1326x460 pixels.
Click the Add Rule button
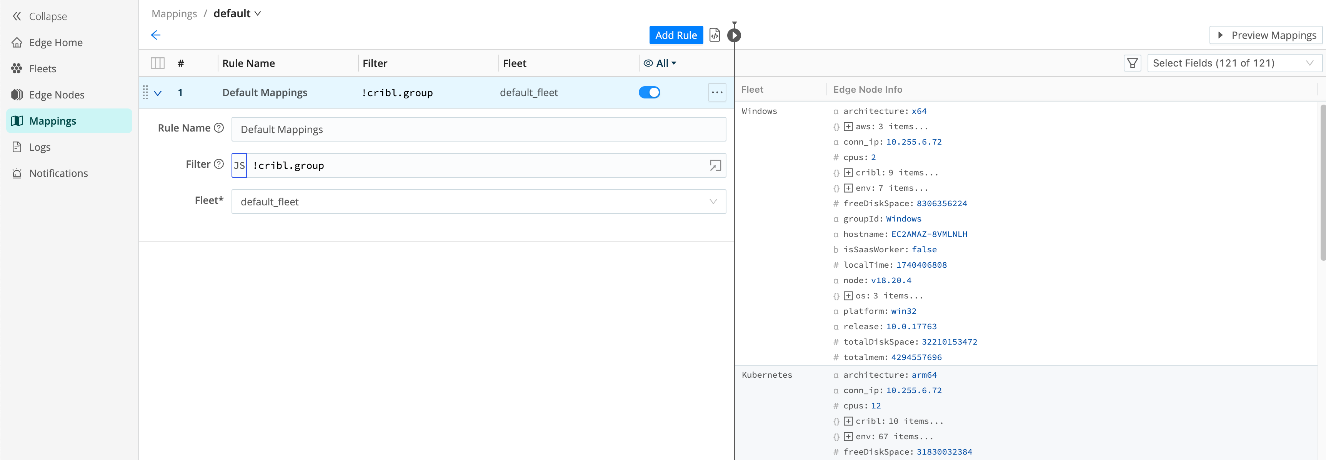pos(676,35)
